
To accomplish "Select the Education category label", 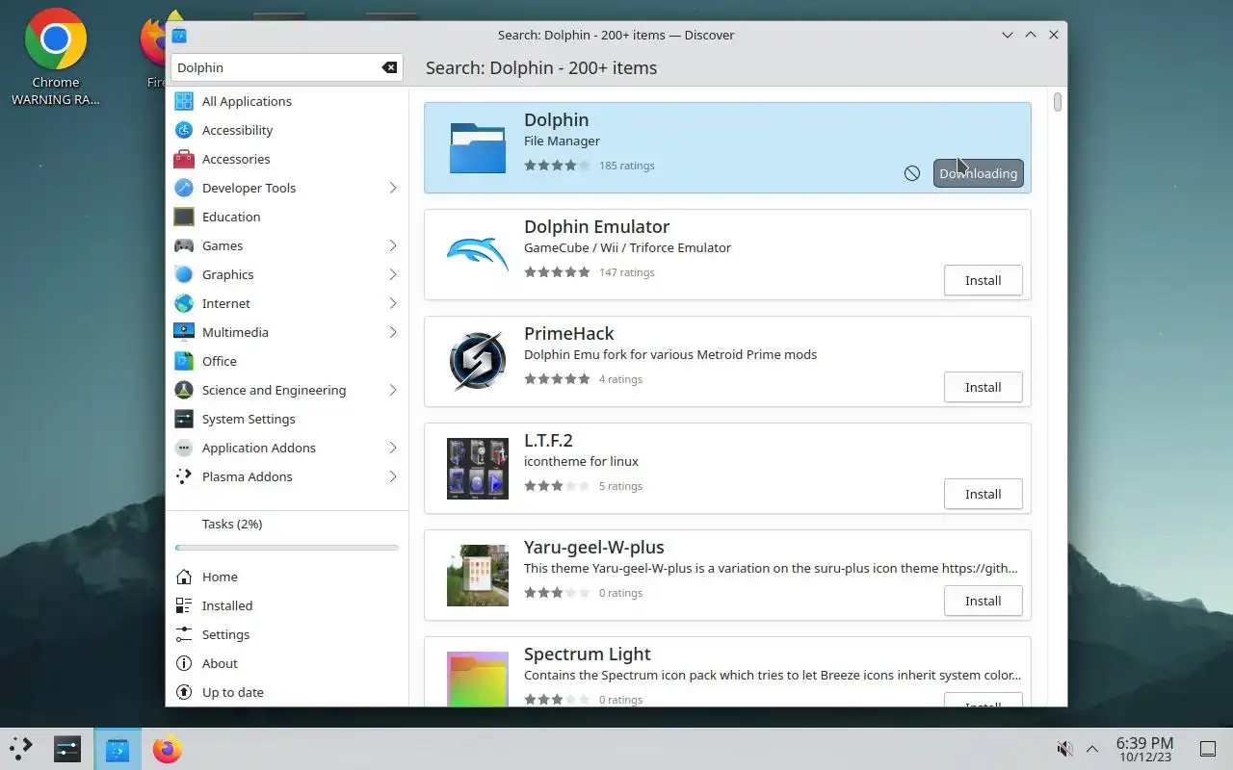I will tap(231, 217).
